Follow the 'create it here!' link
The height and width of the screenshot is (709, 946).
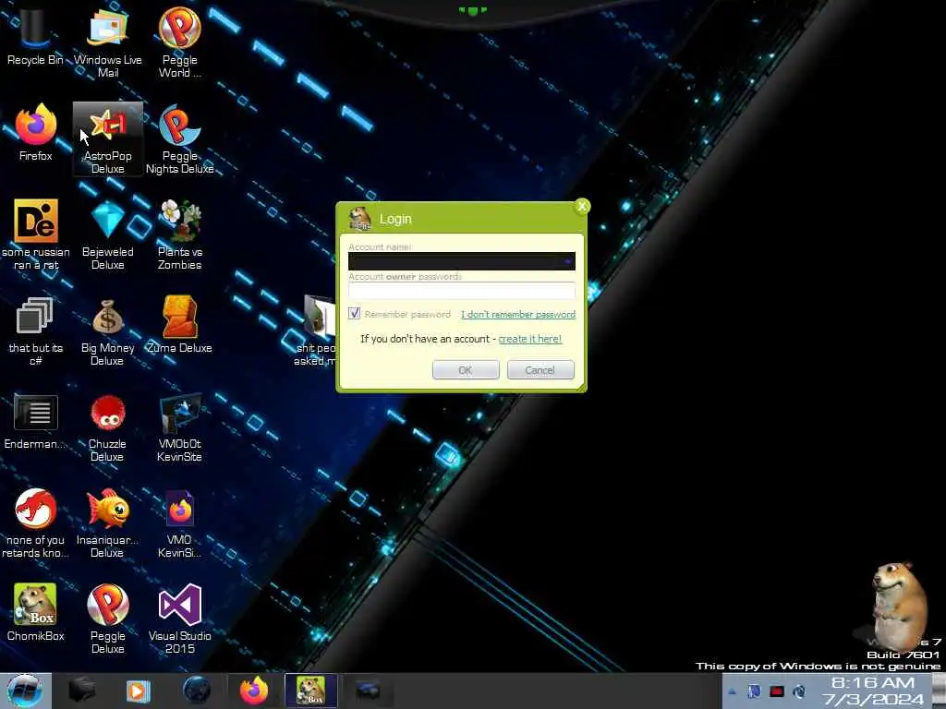529,339
